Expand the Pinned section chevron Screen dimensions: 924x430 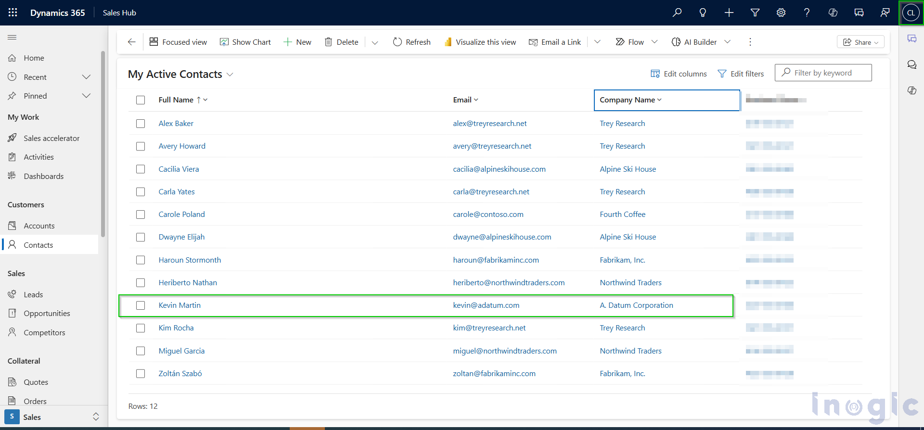click(x=86, y=96)
